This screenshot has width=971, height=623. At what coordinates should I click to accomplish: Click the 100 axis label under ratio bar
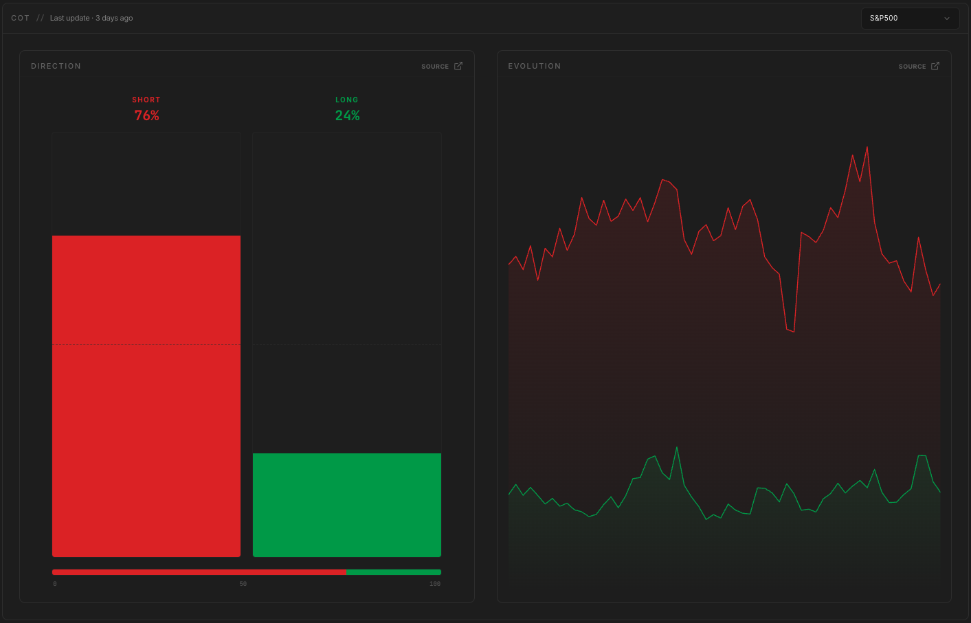(x=435, y=584)
